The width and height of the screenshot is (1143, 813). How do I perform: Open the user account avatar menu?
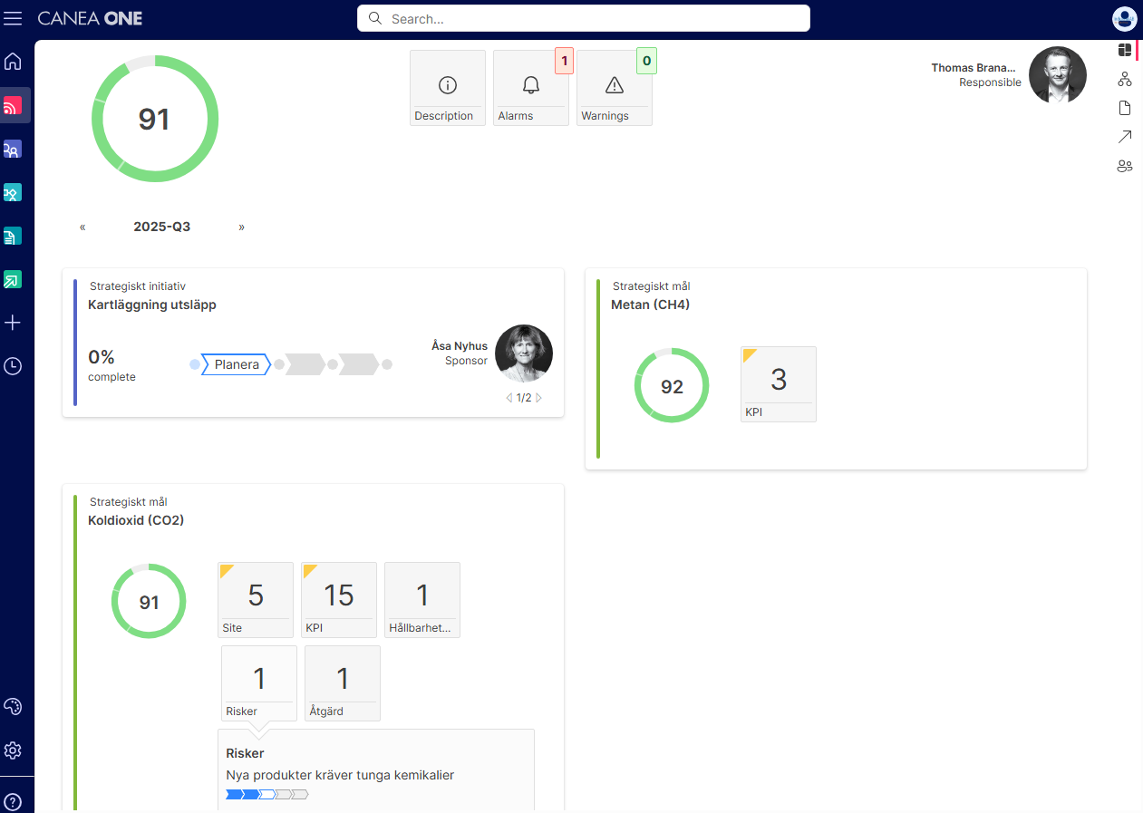(x=1124, y=18)
